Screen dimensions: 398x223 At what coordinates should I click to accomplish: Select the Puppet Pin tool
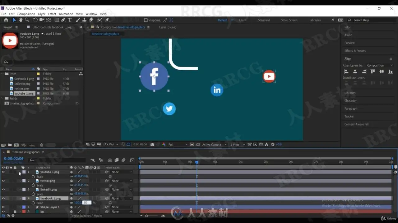[x=107, y=20]
